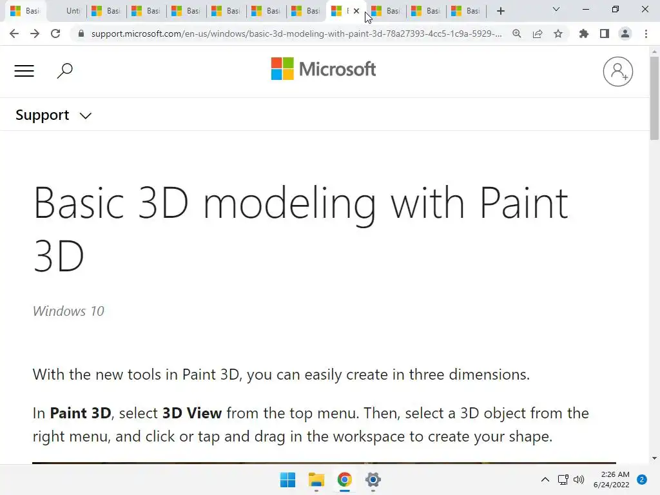Open clock showing 2:26 AM
660x495 pixels.
pyautogui.click(x=611, y=480)
